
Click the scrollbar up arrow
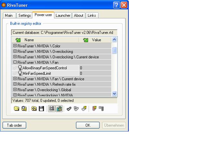tap(114, 39)
